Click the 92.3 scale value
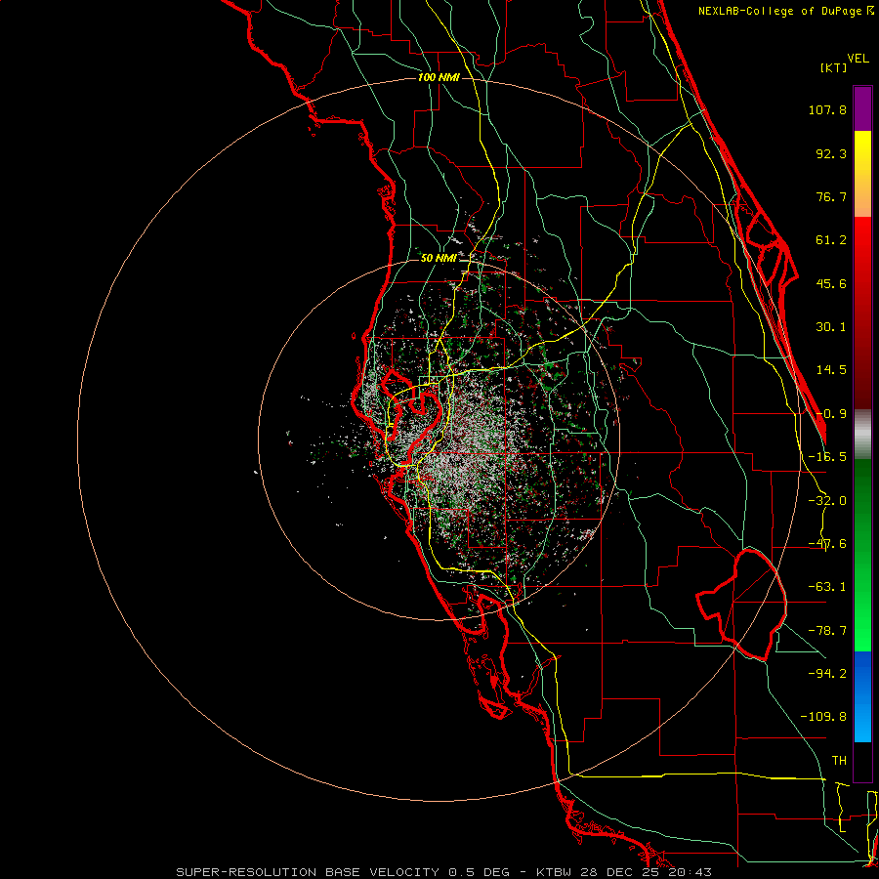Viewport: 879px width, 879px height. pyautogui.click(x=831, y=153)
